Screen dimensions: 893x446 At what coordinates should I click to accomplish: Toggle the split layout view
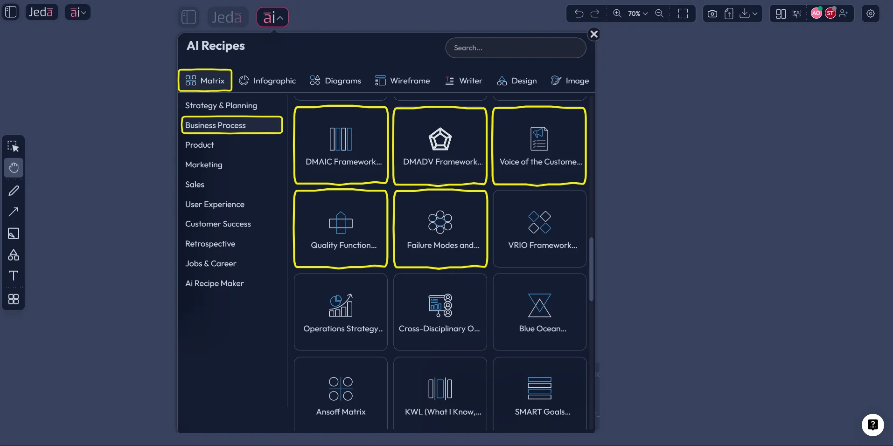(781, 14)
